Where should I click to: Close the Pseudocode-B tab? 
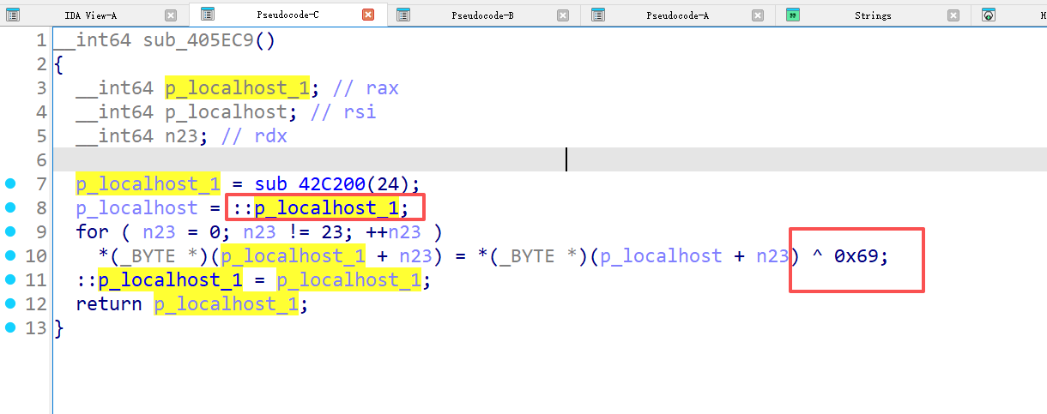pos(563,15)
